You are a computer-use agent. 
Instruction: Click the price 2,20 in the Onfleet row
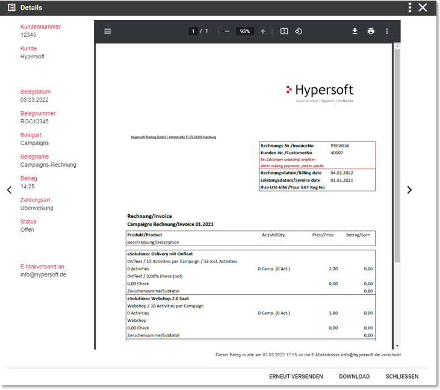click(x=333, y=269)
